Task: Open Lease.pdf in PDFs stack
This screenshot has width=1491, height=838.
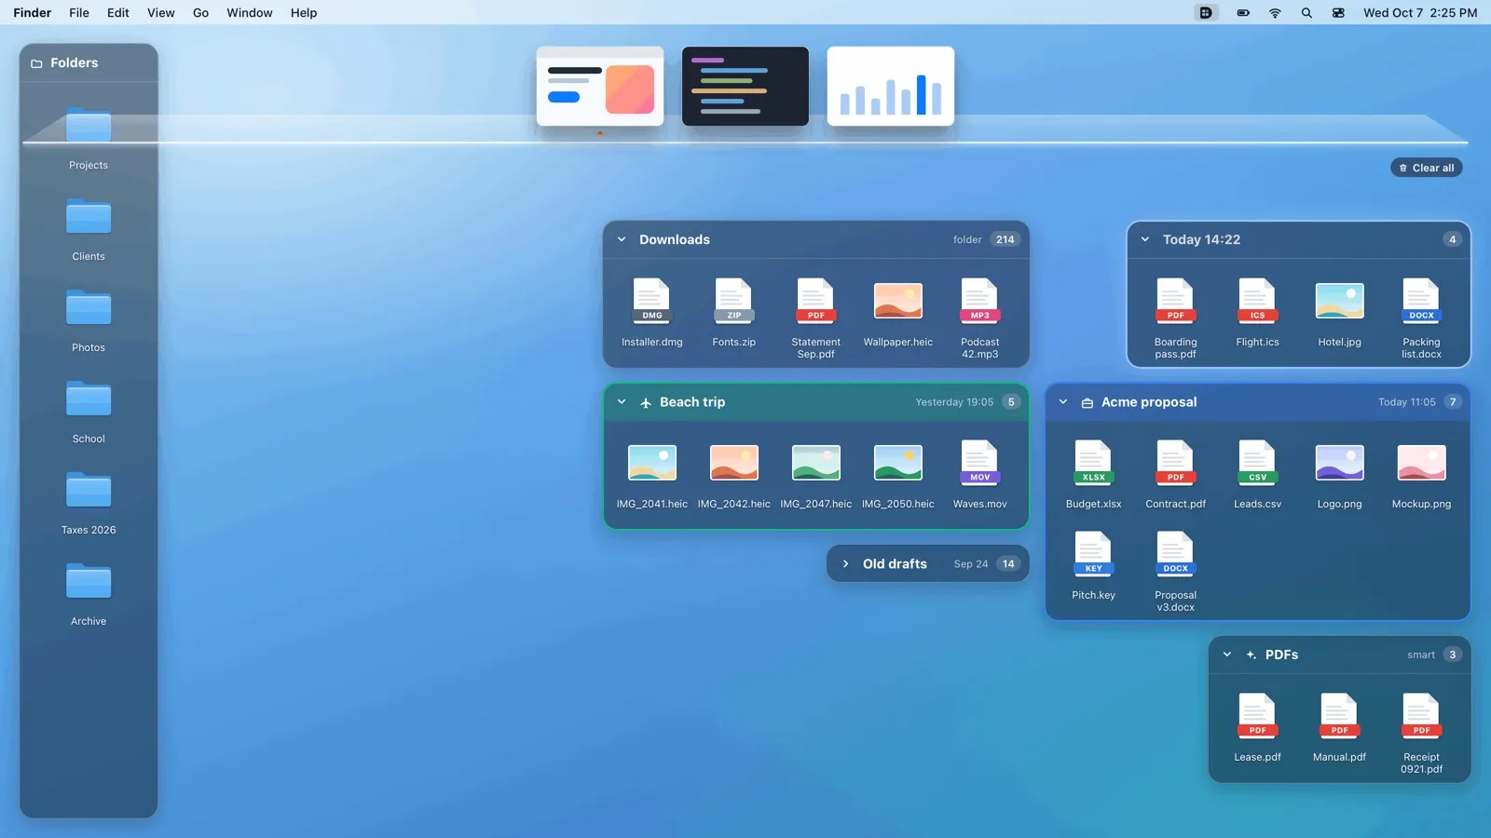Action: [1258, 728]
